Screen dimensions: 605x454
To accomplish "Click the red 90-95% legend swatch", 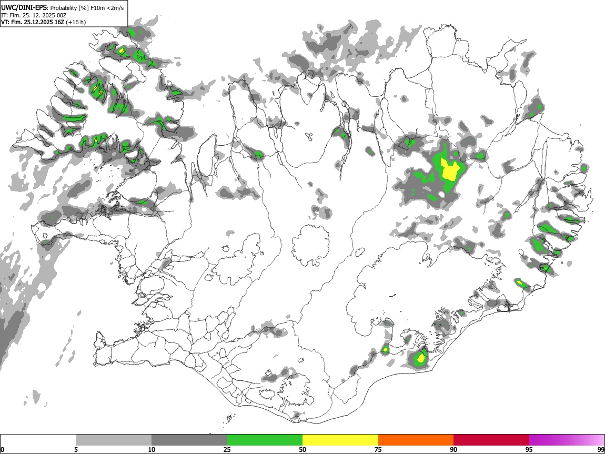I will click(x=491, y=440).
